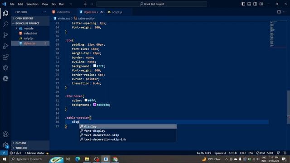Click the Book List Project command search box

(x=151, y=4)
